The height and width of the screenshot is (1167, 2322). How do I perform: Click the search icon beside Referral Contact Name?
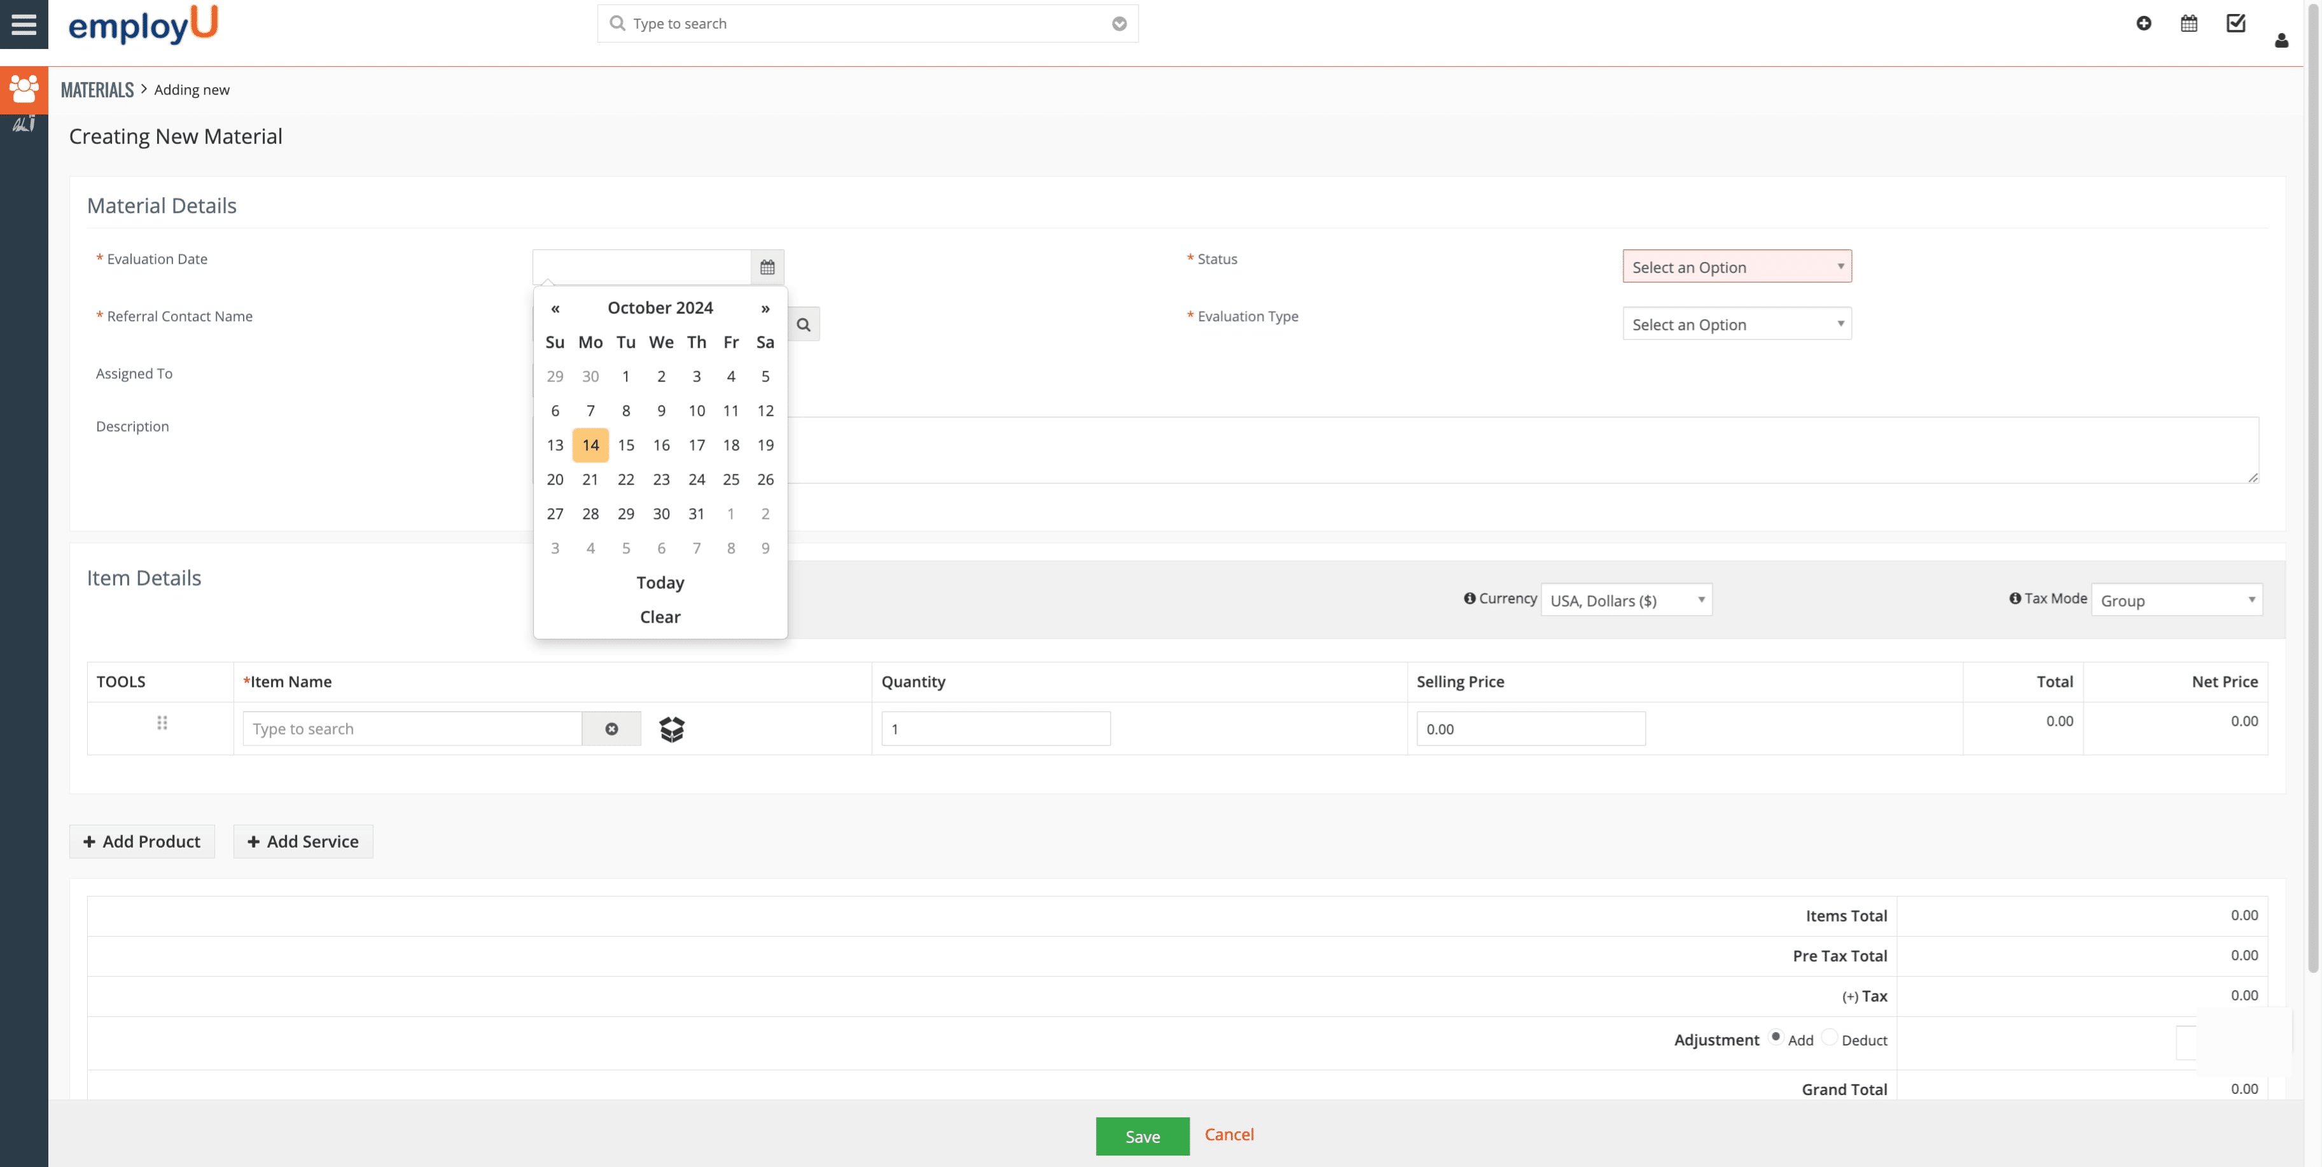[x=803, y=324]
